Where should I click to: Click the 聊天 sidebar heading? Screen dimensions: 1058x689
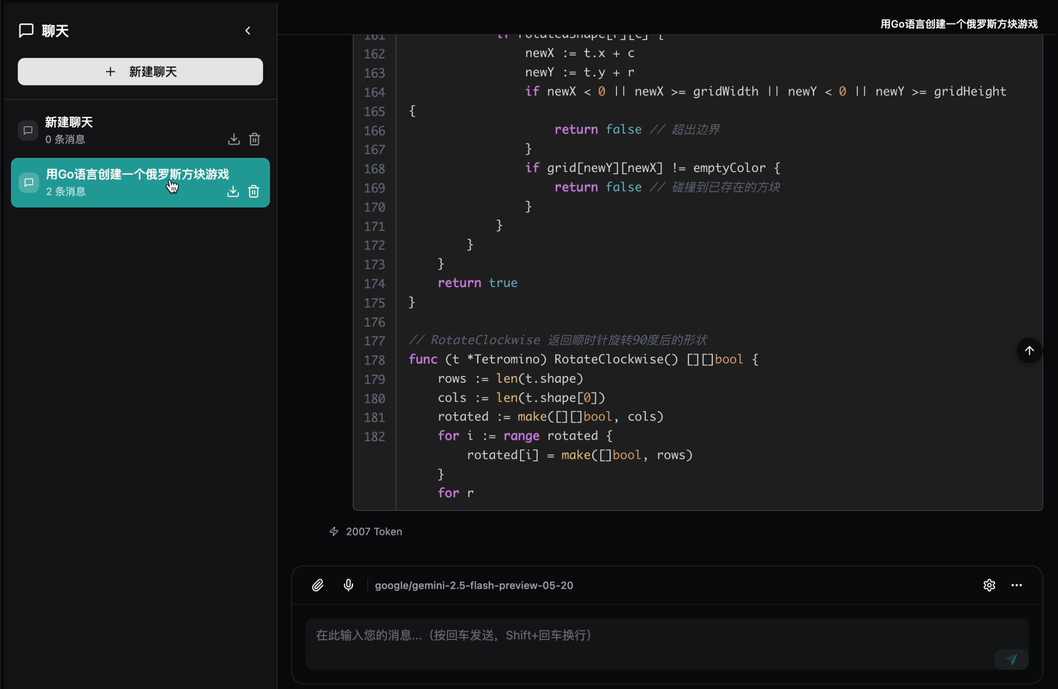(55, 31)
